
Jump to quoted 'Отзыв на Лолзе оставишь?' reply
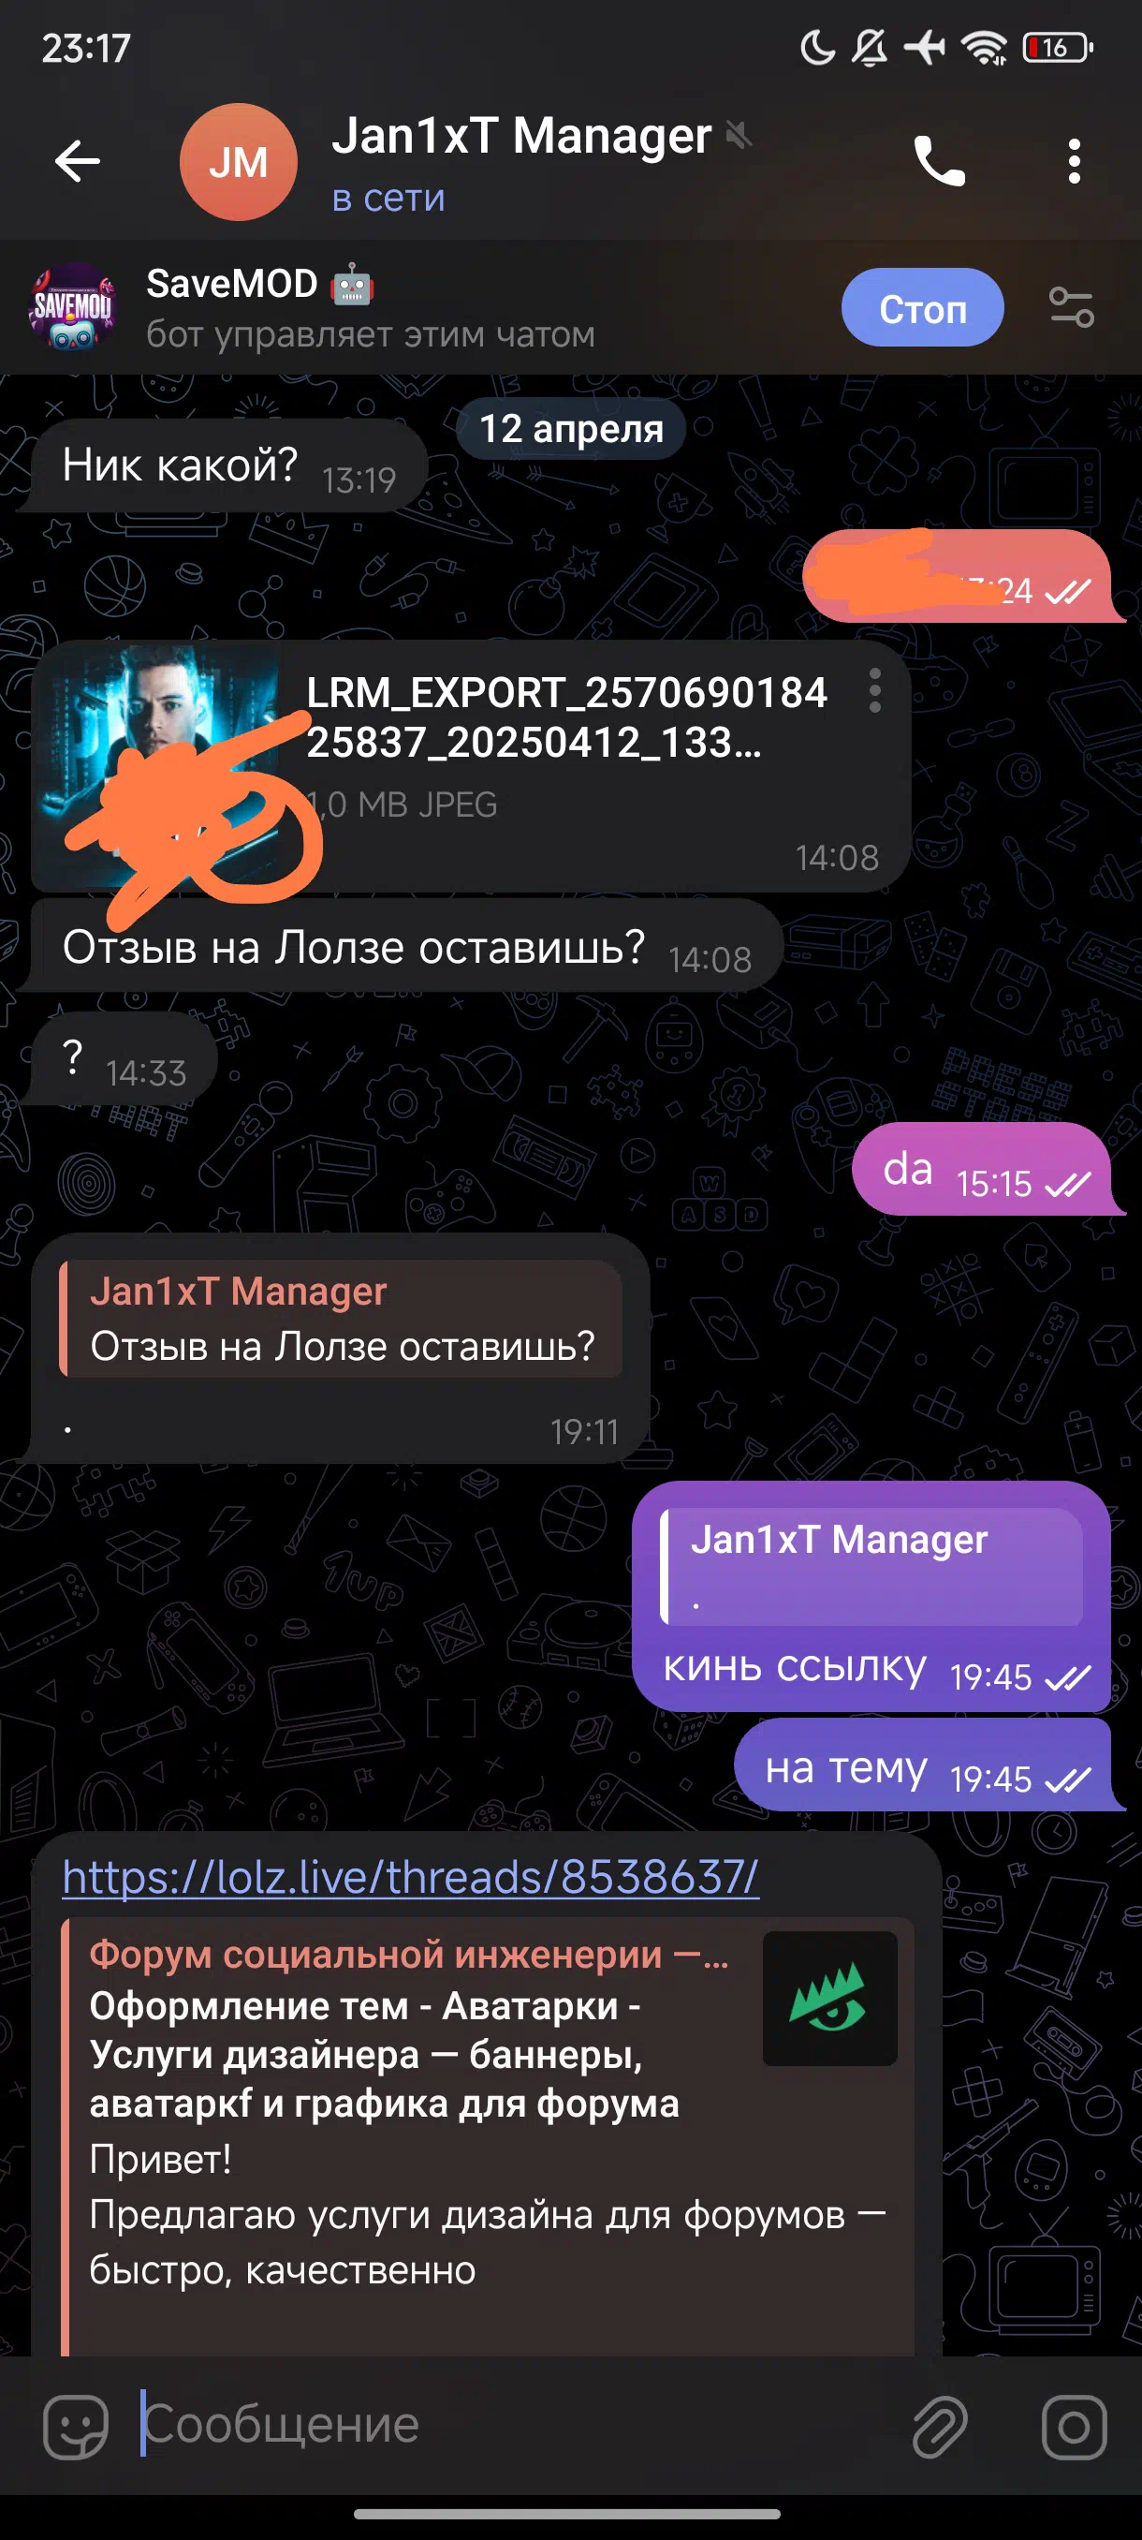[x=341, y=1319]
